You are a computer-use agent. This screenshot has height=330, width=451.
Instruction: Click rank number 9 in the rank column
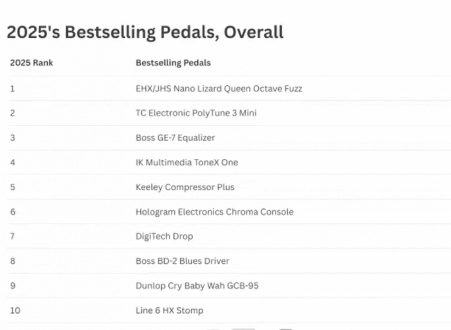click(13, 286)
